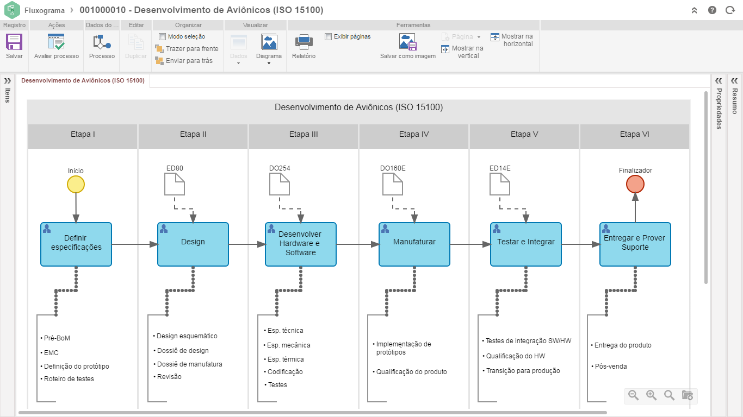Click the Processo toolbar icon
The height and width of the screenshot is (417, 743).
[x=102, y=42]
